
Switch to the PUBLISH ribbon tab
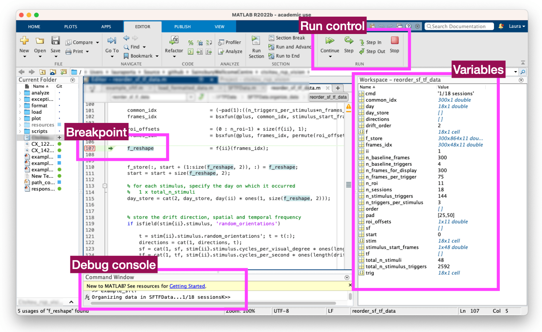point(182,26)
